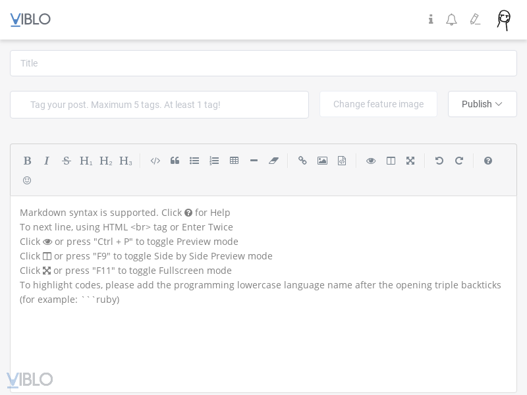
Task: Insert an image into the post
Action: [x=322, y=161]
